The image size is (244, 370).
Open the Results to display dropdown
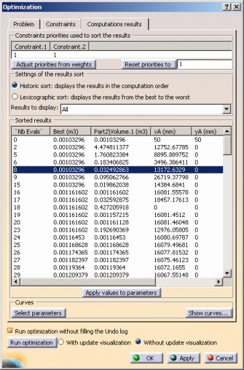coord(227,109)
